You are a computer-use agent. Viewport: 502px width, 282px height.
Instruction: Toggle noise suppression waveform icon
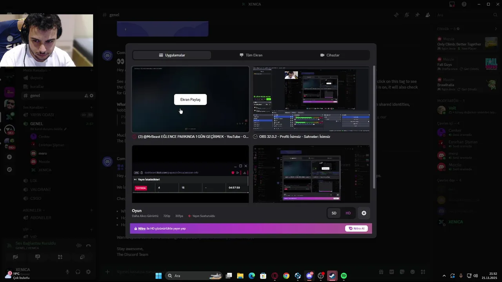[79, 246]
